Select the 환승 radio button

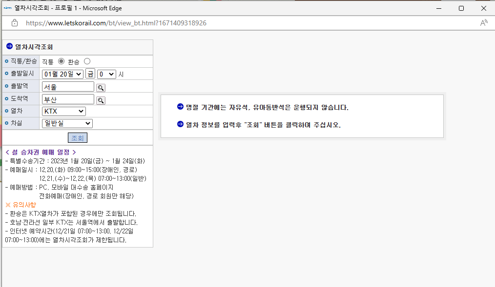[x=86, y=61]
